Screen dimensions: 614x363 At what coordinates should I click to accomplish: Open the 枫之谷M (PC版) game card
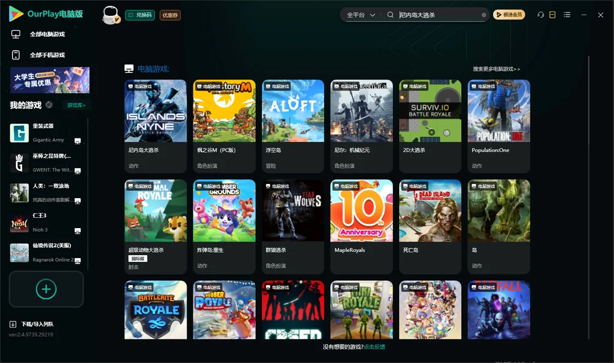(224, 126)
